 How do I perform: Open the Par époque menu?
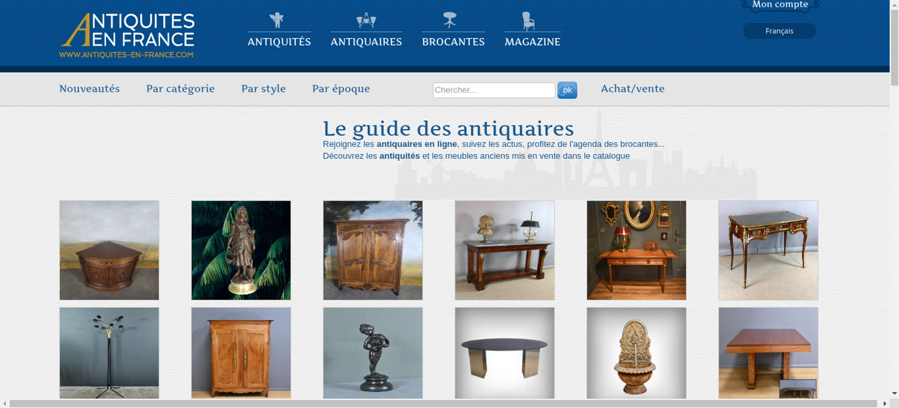coord(341,89)
